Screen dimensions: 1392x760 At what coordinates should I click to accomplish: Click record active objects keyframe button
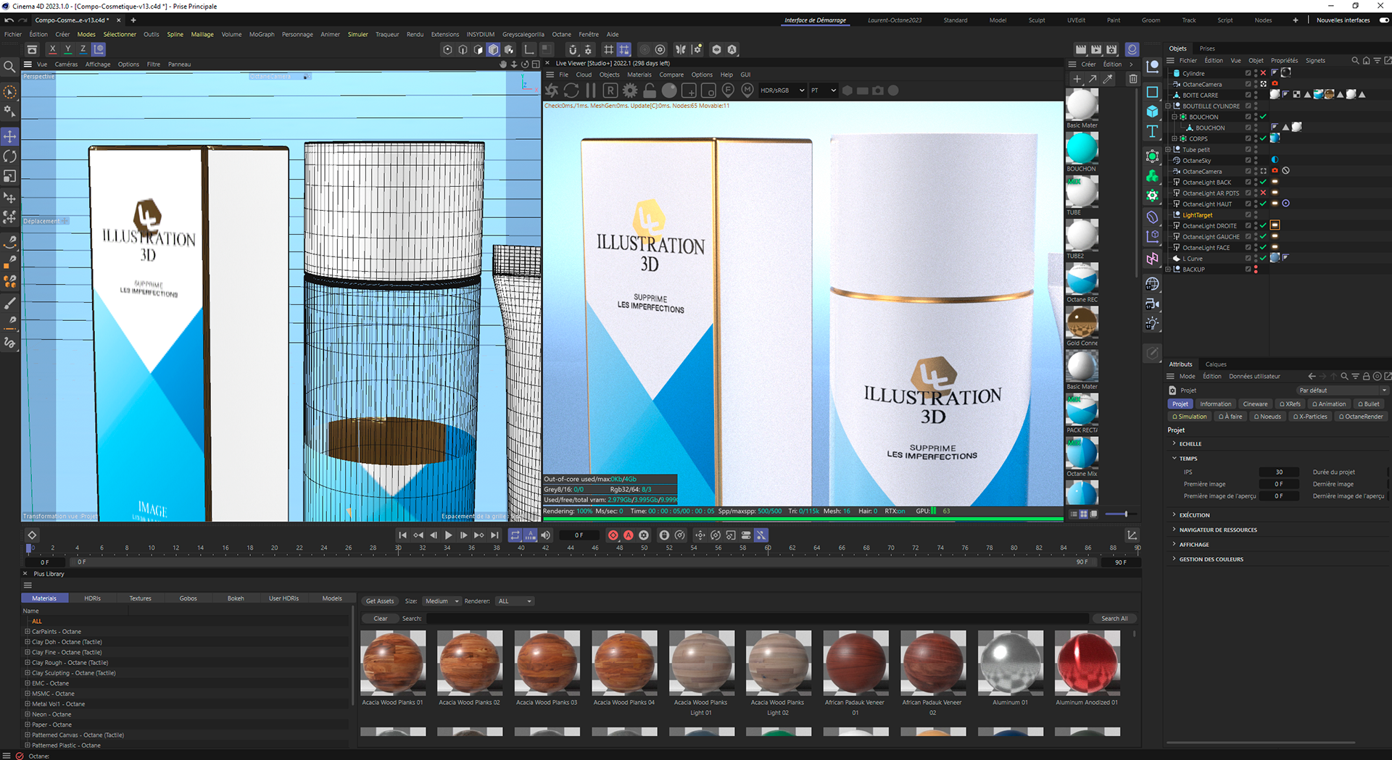coord(613,535)
